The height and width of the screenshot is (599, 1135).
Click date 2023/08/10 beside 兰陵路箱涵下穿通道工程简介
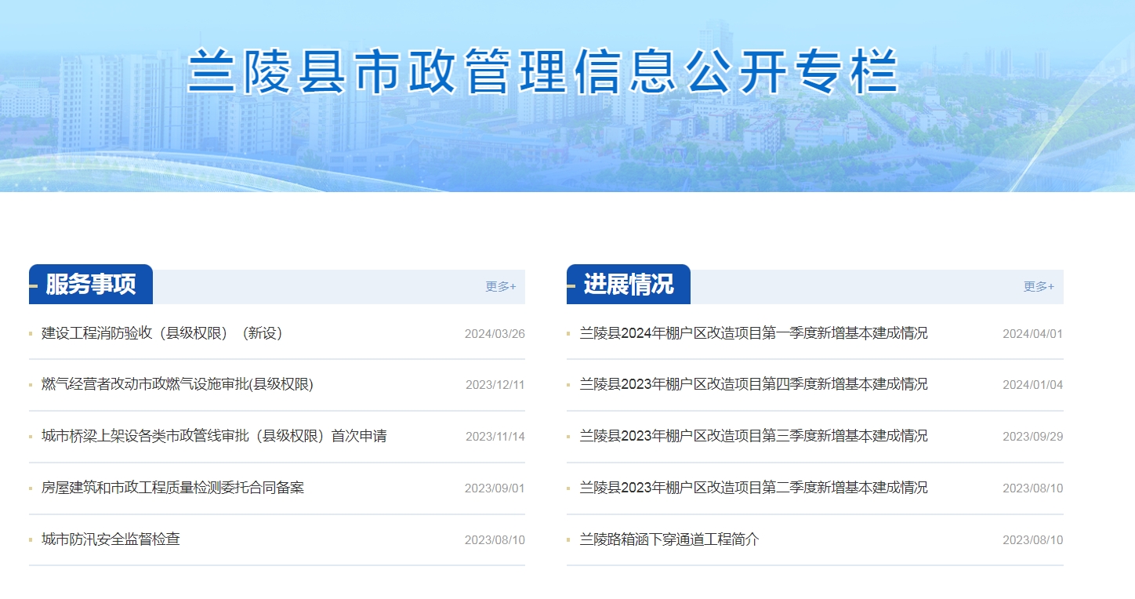1033,540
